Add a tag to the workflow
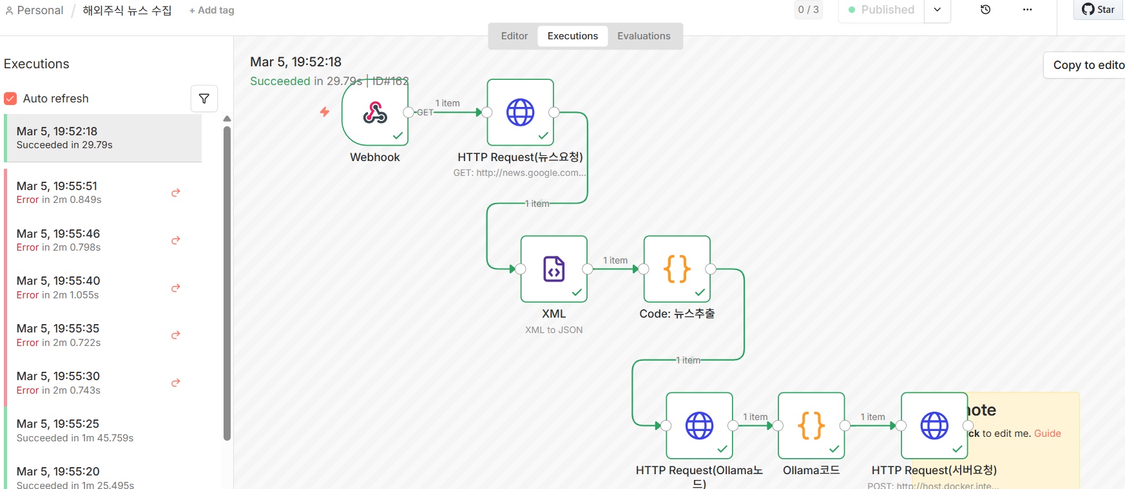 point(212,10)
